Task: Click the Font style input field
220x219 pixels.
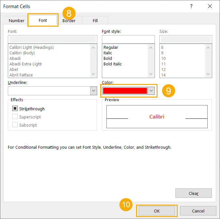Action: pyautogui.click(x=128, y=39)
